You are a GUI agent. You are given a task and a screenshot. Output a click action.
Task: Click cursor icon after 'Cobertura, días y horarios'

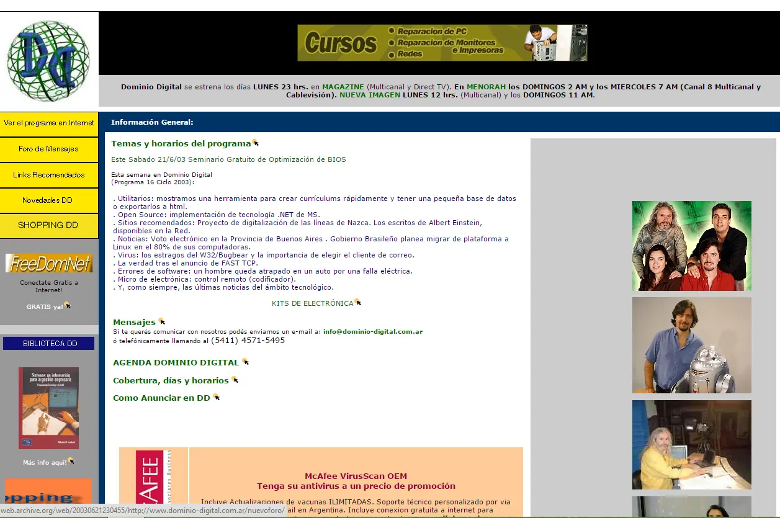[x=235, y=380]
